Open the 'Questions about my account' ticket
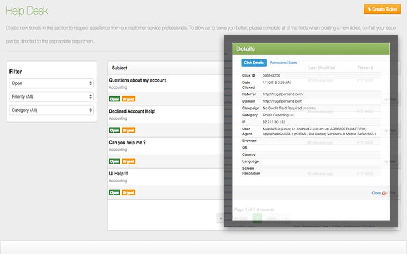Viewport: 407px width, 254px height. pyautogui.click(x=137, y=80)
